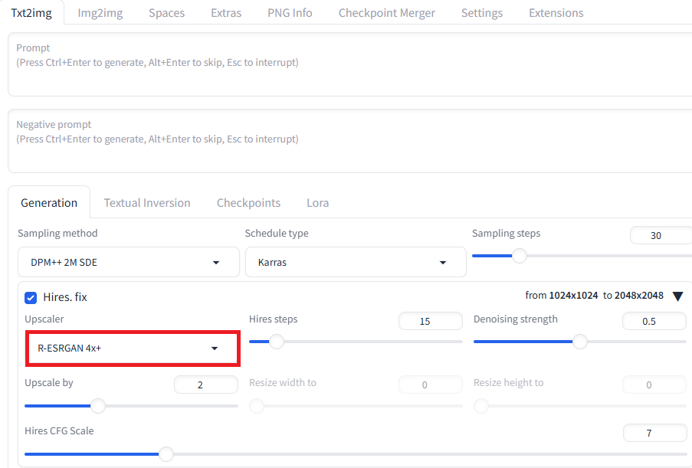Image resolution: width=692 pixels, height=468 pixels.
Task: Click into the Prompt text area
Action: [349, 64]
